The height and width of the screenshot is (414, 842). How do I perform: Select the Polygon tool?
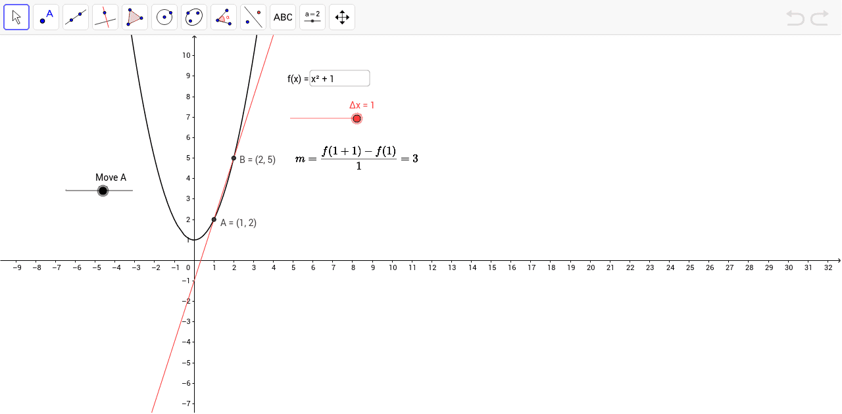[x=135, y=17]
